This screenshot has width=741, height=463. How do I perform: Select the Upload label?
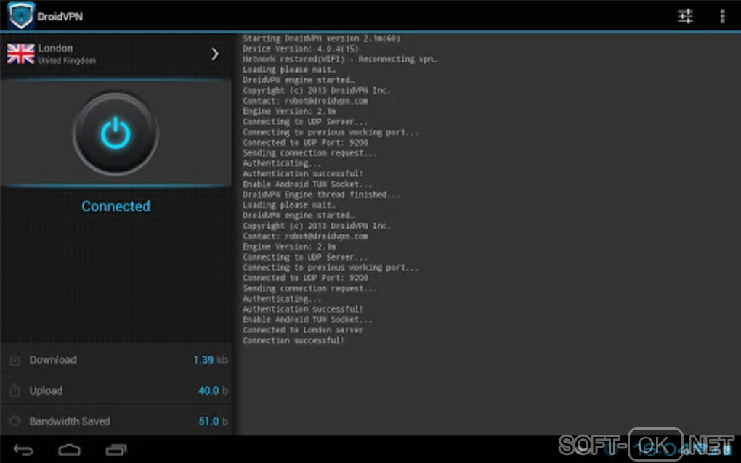click(46, 390)
